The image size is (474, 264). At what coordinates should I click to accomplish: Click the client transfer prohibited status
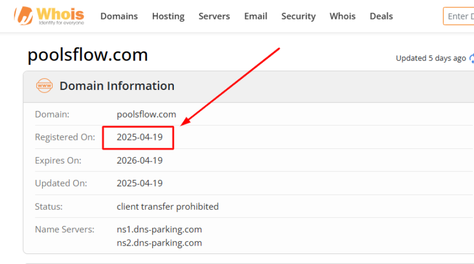[x=167, y=207]
